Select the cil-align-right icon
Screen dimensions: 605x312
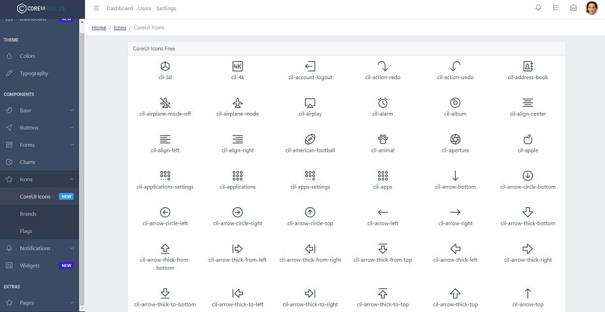click(237, 139)
